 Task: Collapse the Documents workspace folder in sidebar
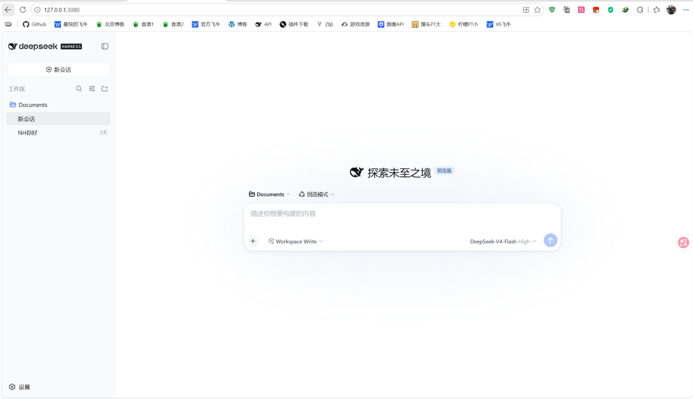[28, 105]
